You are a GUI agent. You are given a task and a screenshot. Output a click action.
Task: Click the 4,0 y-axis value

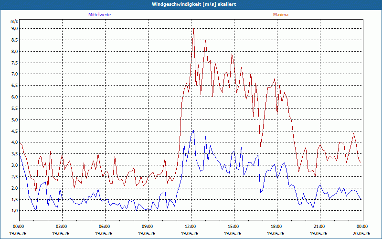click(15, 142)
